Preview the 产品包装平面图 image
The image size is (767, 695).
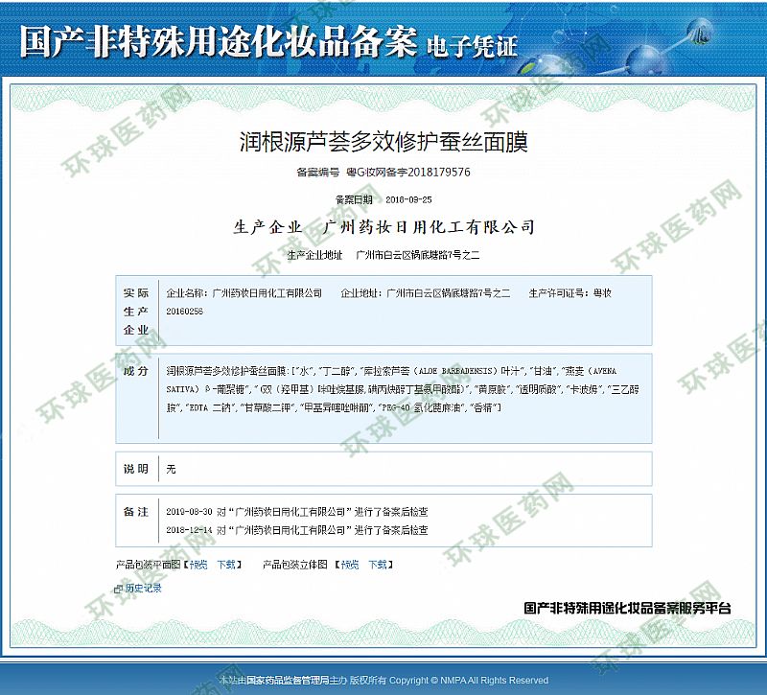coord(198,565)
